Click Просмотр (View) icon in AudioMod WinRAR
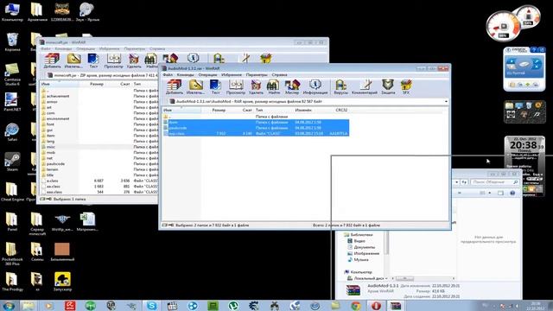The width and height of the screenshot is (553, 311). [236, 86]
